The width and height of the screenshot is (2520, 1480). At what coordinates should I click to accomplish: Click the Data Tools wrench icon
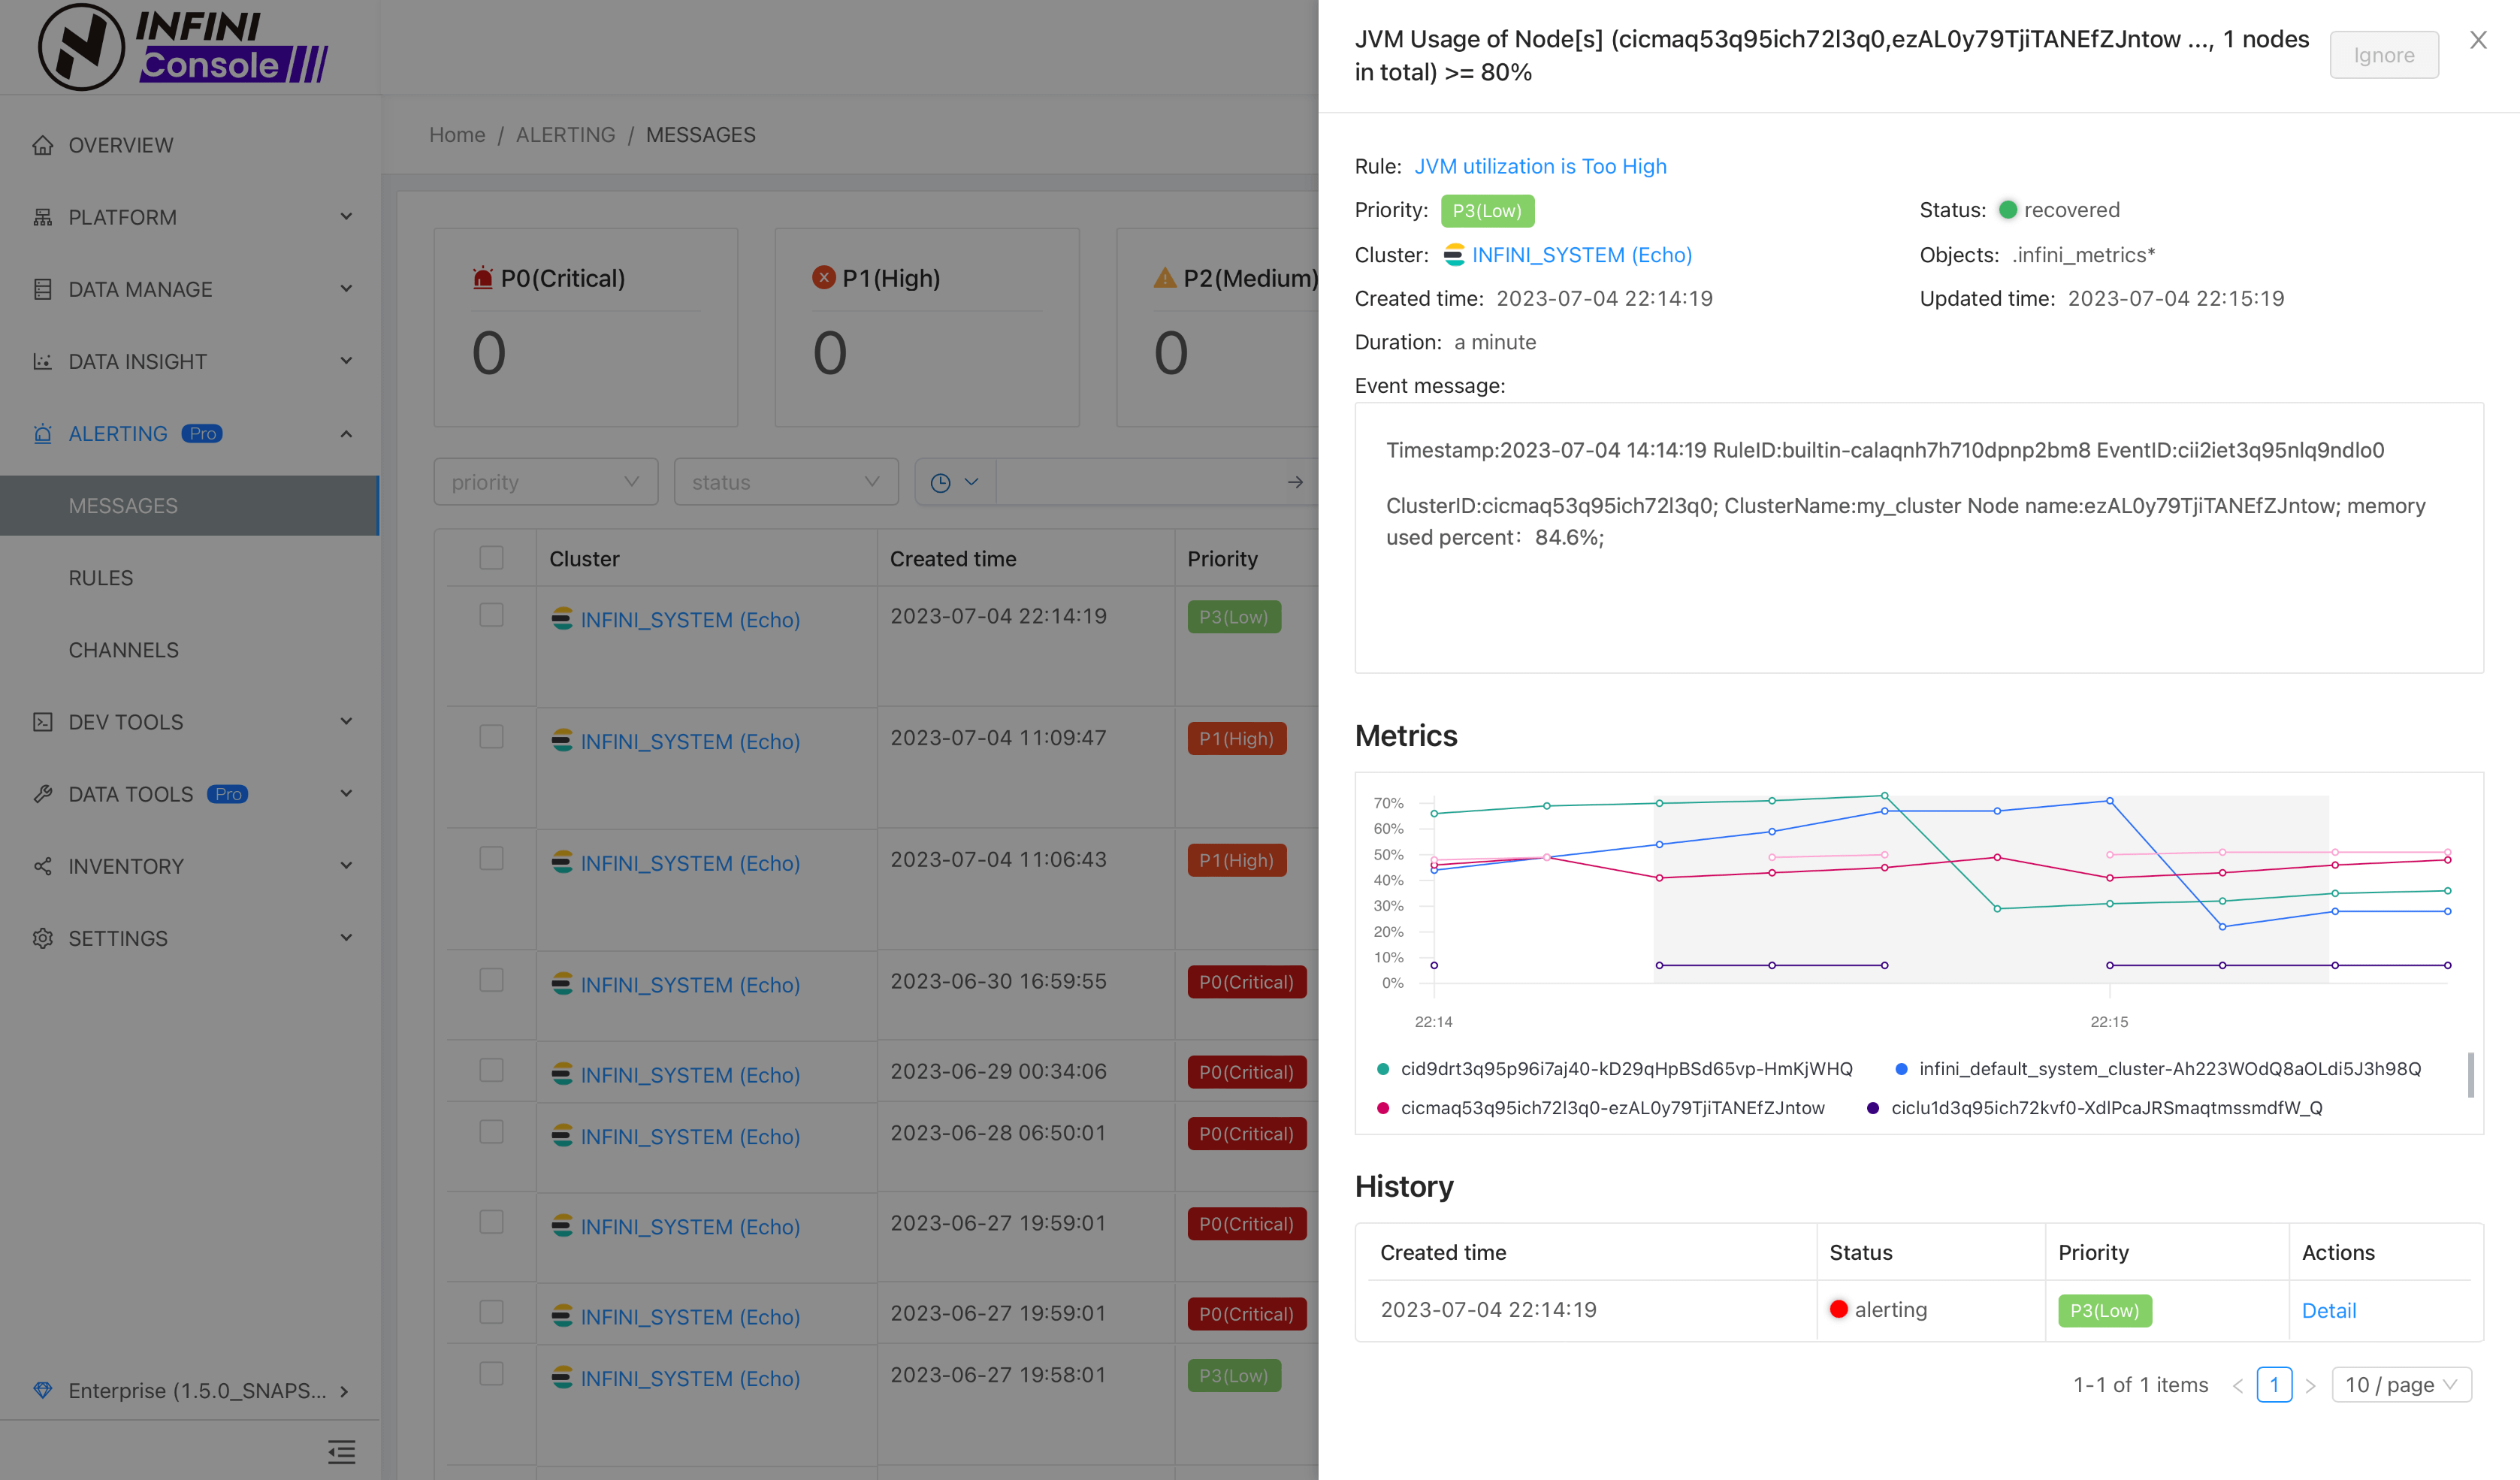[x=42, y=793]
